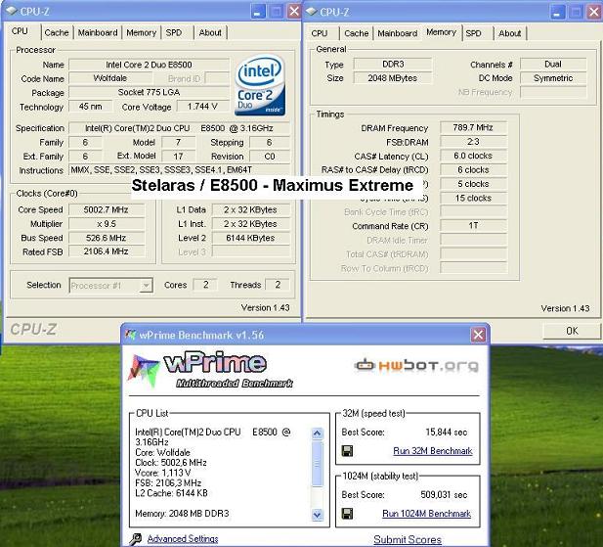Click CPU List scroll down arrow
The image size is (603, 547).
click(318, 515)
